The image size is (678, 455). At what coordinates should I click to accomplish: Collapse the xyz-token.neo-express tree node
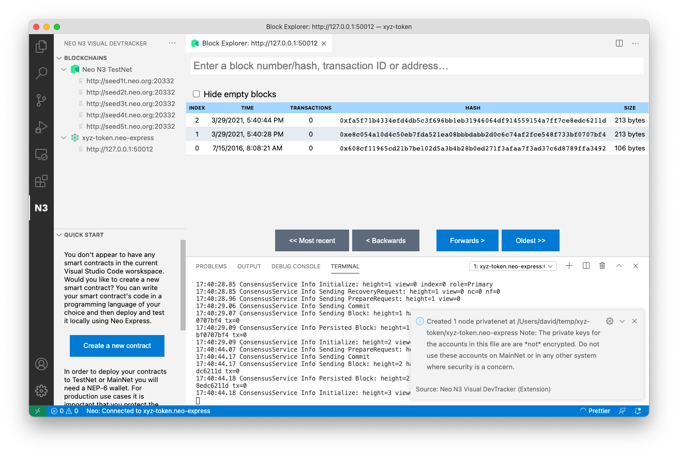click(64, 138)
